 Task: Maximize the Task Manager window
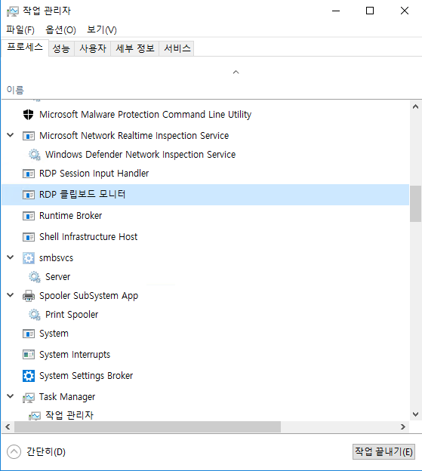click(x=370, y=11)
